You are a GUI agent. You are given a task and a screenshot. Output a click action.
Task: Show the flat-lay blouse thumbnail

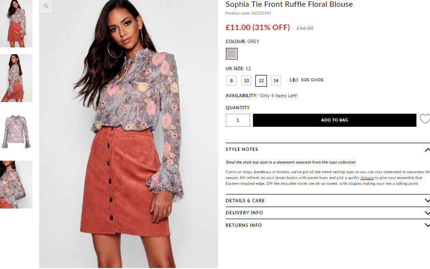(16, 131)
